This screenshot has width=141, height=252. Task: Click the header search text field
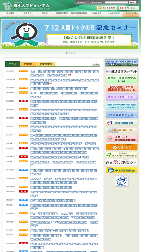pyautogui.click(x=117, y=2)
